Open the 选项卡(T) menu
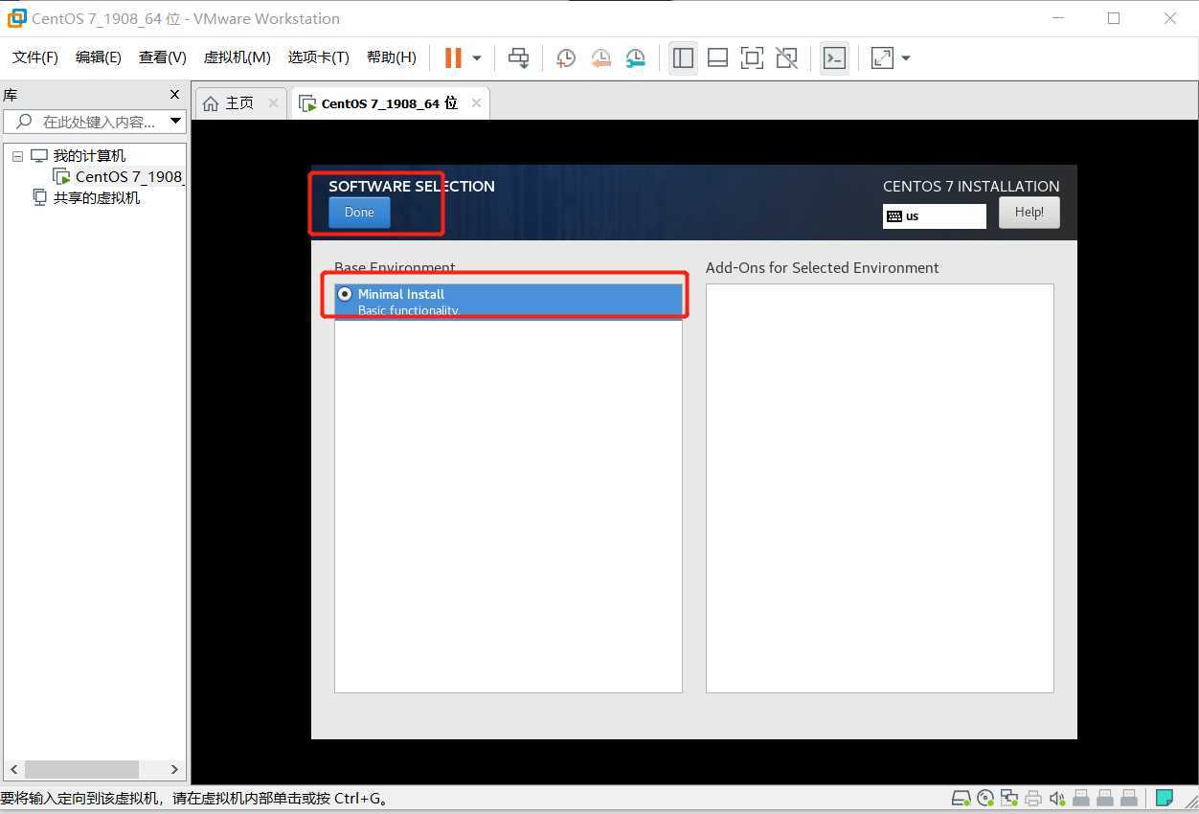 click(x=319, y=57)
